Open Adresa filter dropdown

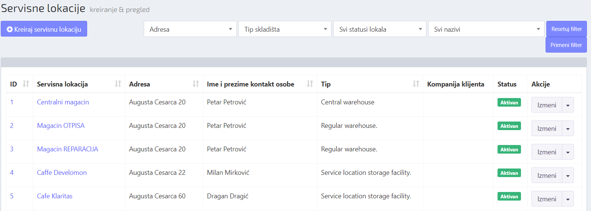tap(190, 29)
